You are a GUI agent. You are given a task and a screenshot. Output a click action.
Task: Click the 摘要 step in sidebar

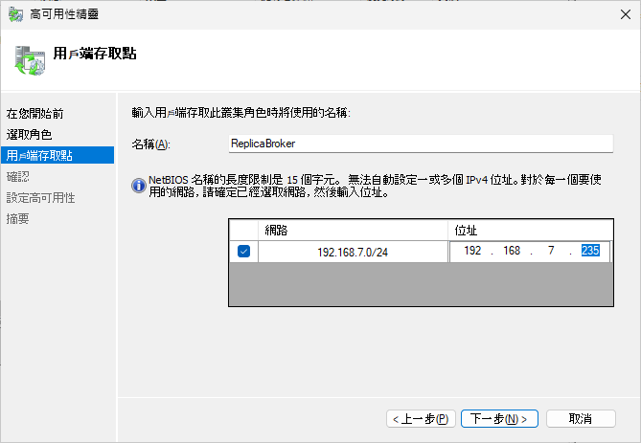point(17,218)
